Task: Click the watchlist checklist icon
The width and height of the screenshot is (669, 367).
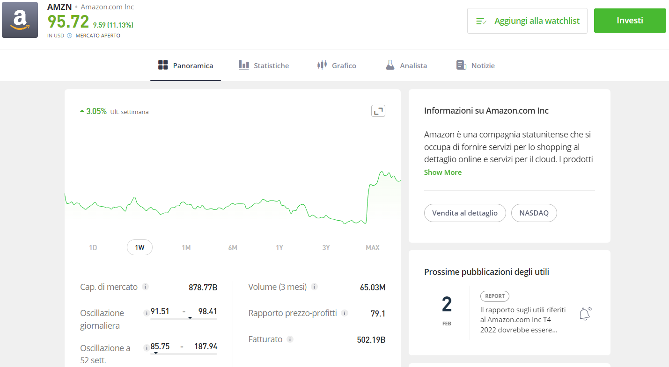Action: coord(481,21)
